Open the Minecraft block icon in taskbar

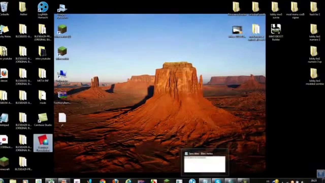pos(167,181)
